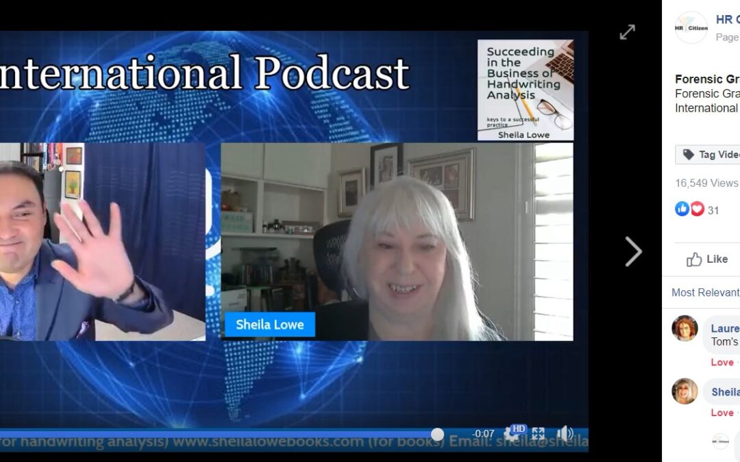
Task: Mute the video volume speaker
Action: point(565,433)
